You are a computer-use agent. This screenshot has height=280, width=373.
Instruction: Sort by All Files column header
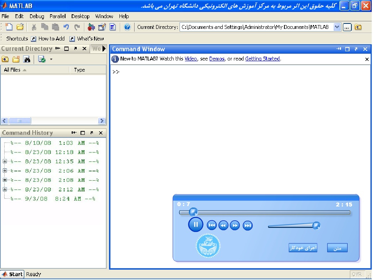35,70
